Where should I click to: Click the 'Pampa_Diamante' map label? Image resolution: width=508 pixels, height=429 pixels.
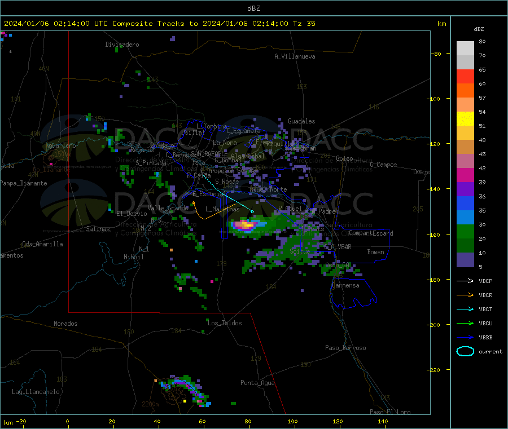[x=24, y=183]
